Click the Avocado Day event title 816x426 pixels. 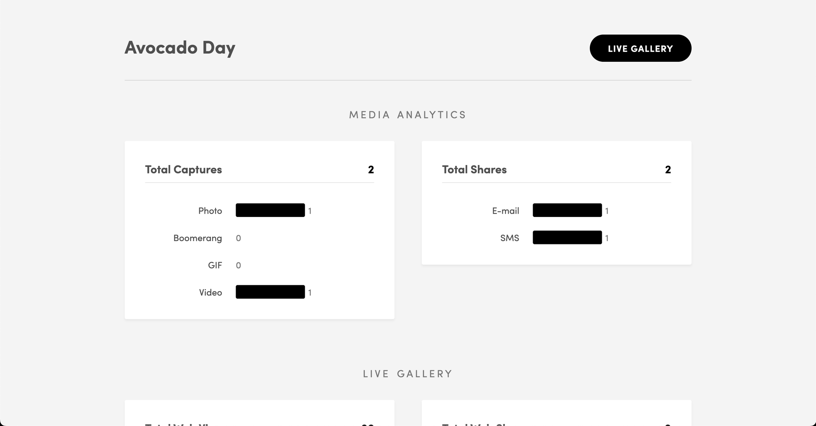pyautogui.click(x=180, y=48)
